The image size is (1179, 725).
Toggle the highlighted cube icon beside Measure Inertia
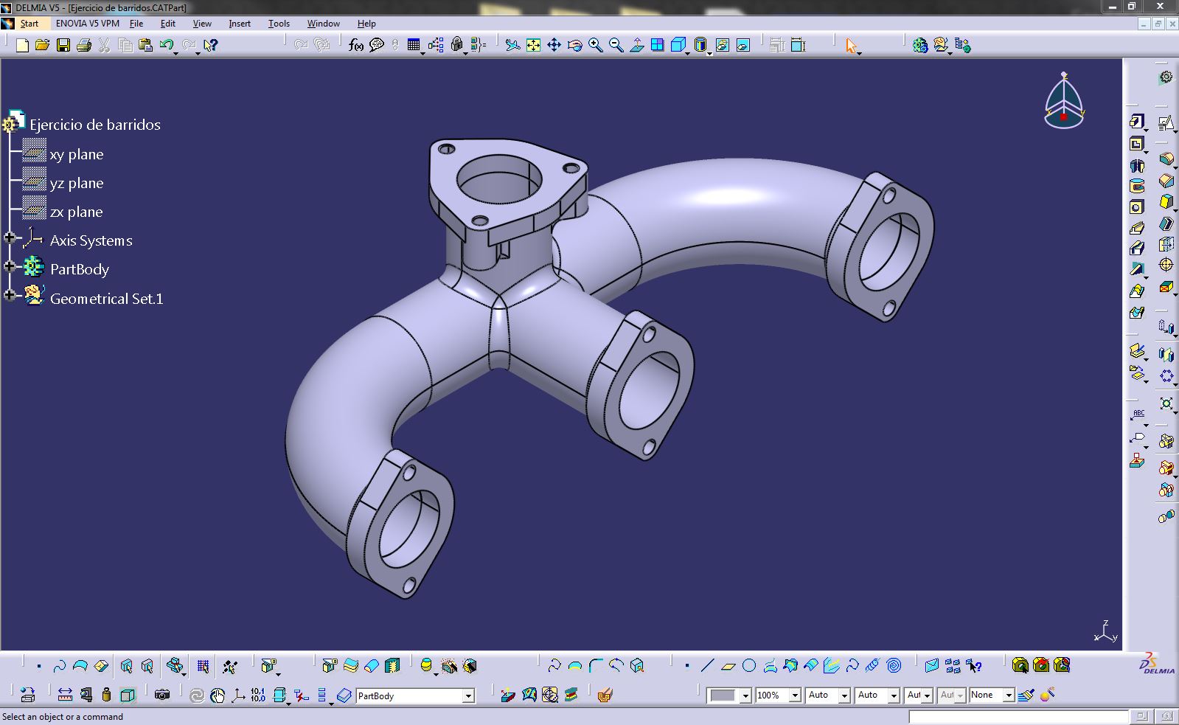click(128, 695)
